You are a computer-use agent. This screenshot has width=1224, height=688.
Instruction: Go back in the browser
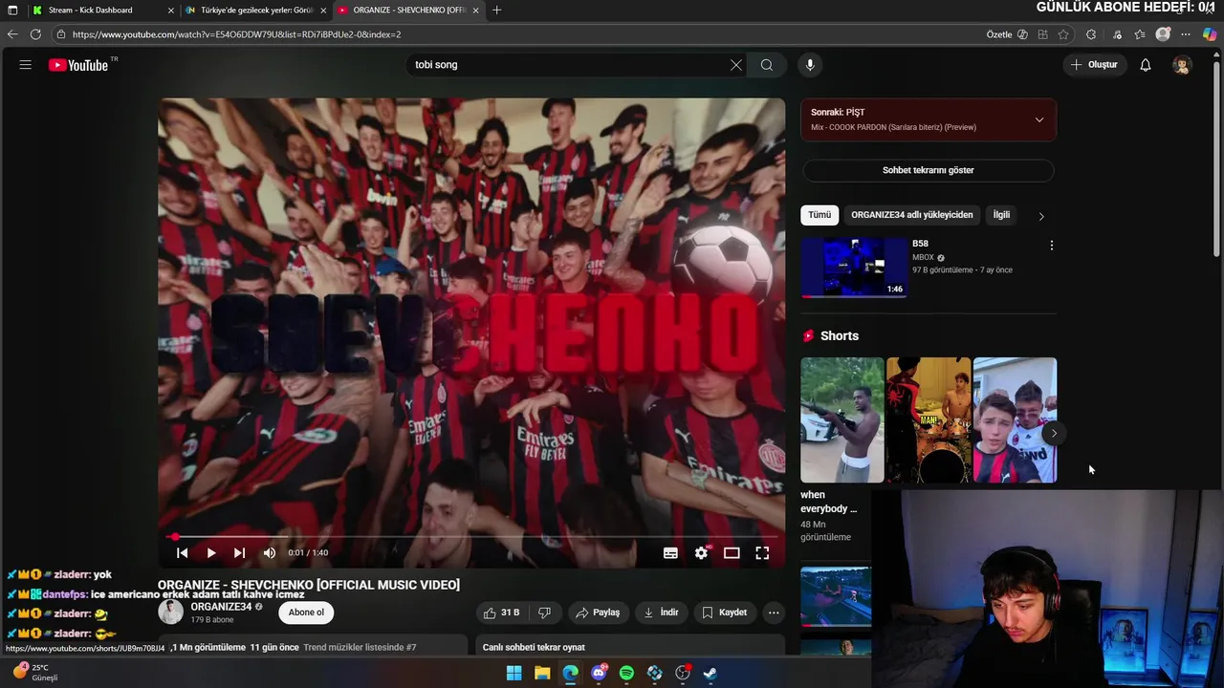click(12, 34)
